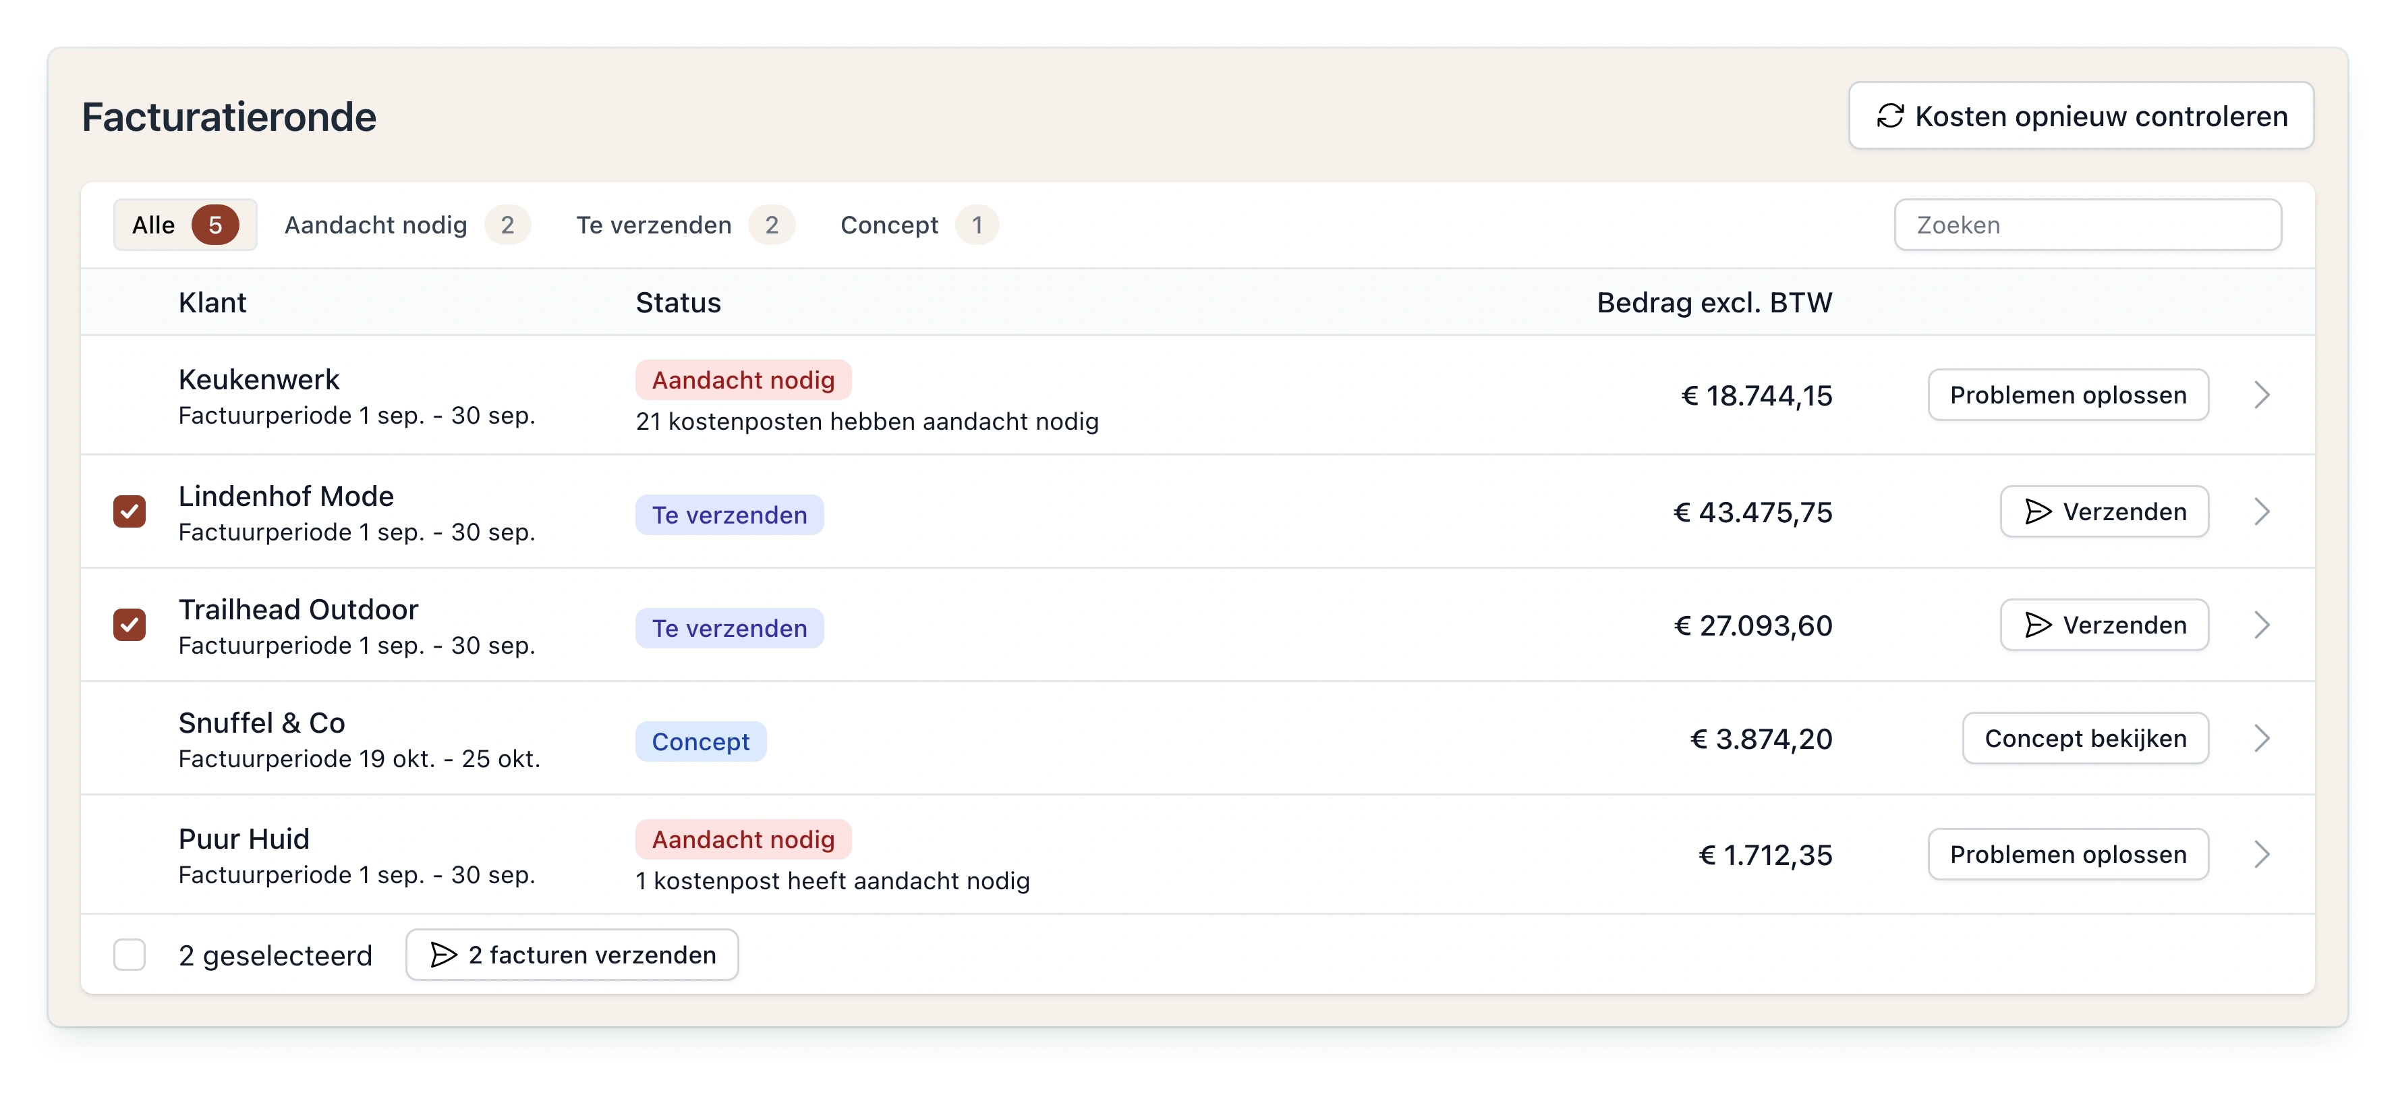Screen dimensions: 2396x1093
Task: Open the Aandacht nodig tab
Action: [x=407, y=225]
